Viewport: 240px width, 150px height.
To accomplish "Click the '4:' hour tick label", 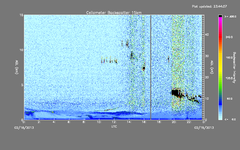I will pos(54,122).
